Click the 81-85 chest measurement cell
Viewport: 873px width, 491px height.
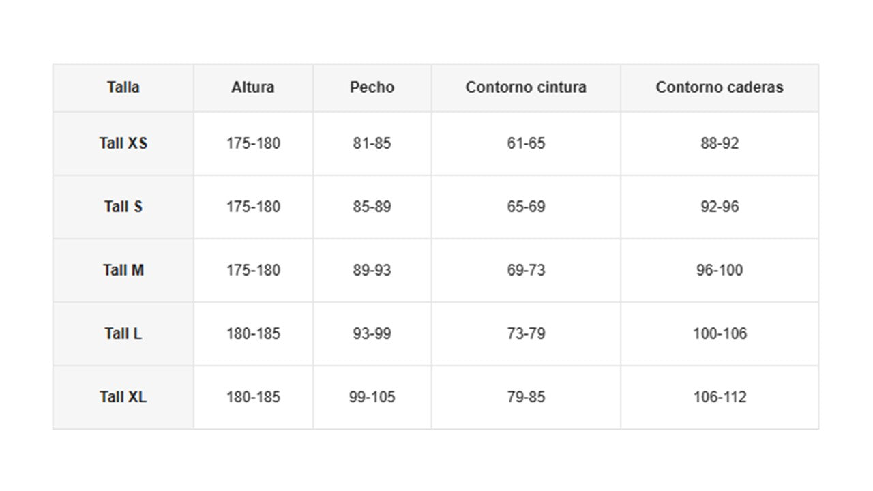pos(372,143)
